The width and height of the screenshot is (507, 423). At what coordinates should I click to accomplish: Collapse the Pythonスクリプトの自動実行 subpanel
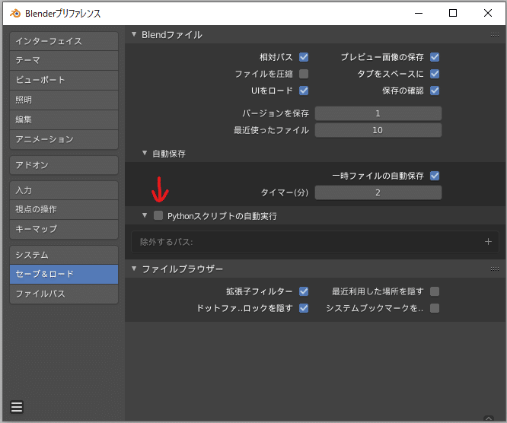(x=145, y=215)
